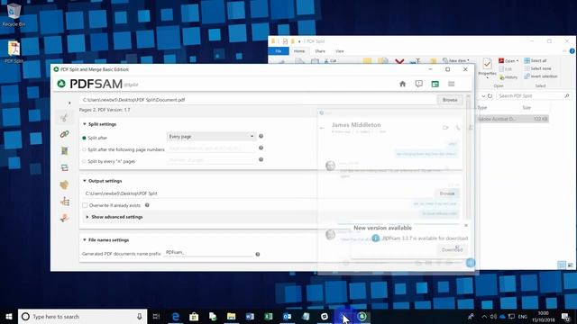Open Task View on the taskbar
This screenshot has width=577, height=324.
[x=156, y=317]
